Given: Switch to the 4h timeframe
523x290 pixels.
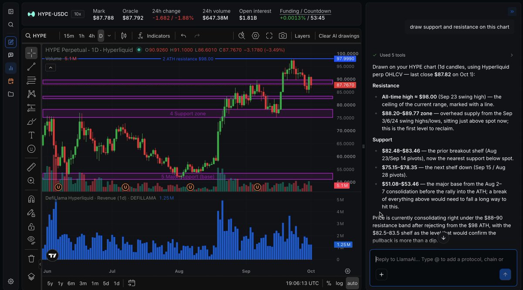Looking at the screenshot, I should (92, 36).
